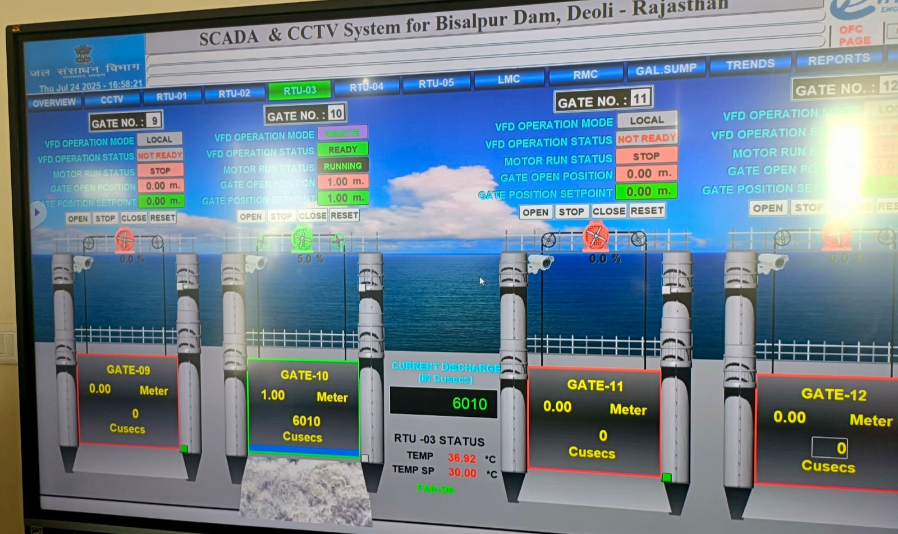Select the CCTV camera icon at Gate 9
Viewport: 898px width, 534px height.
pyautogui.click(x=83, y=263)
